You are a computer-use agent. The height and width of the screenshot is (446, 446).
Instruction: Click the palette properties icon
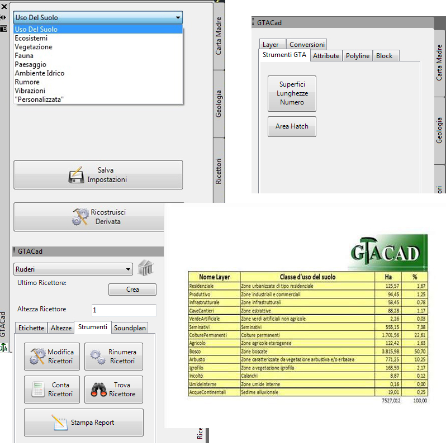4,29
